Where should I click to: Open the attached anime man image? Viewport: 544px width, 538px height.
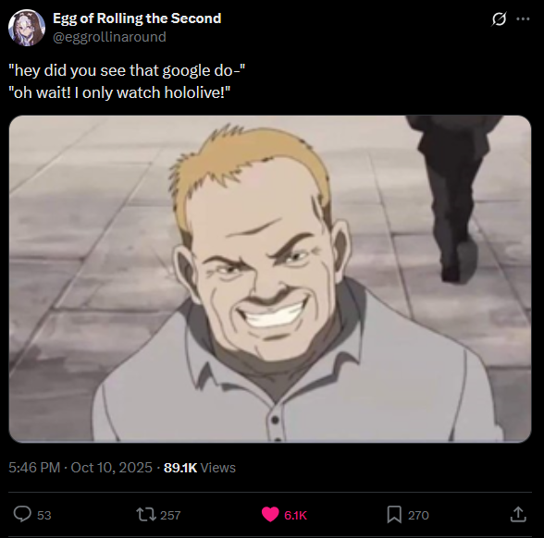pos(270,279)
